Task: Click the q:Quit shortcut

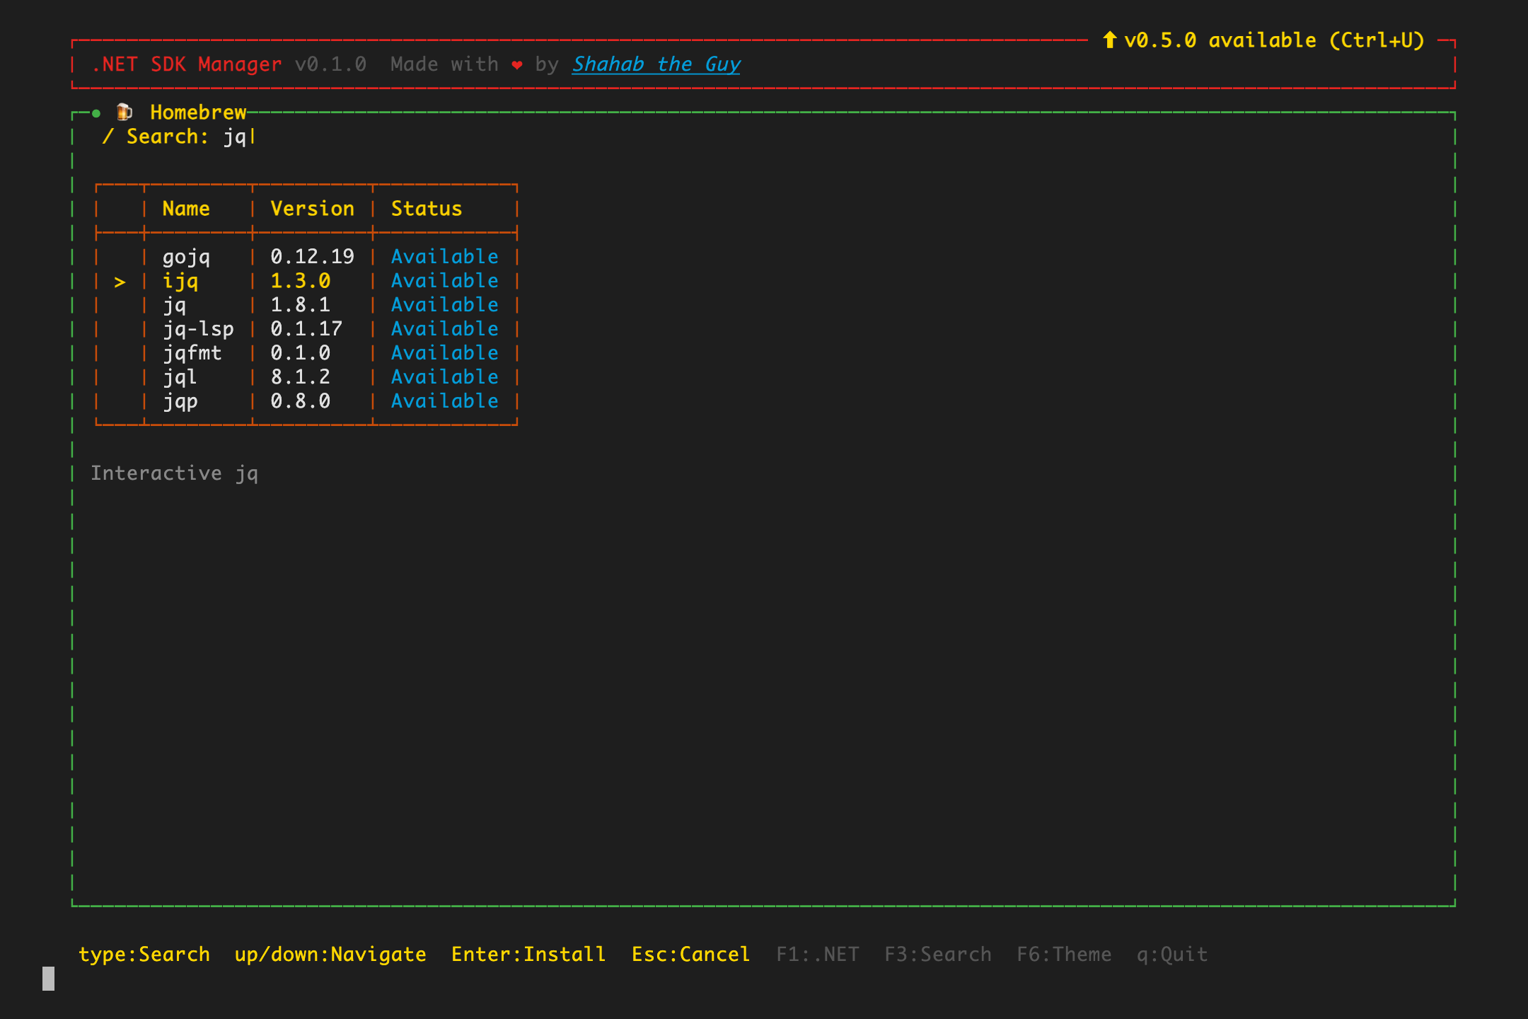Action: [x=1172, y=955]
